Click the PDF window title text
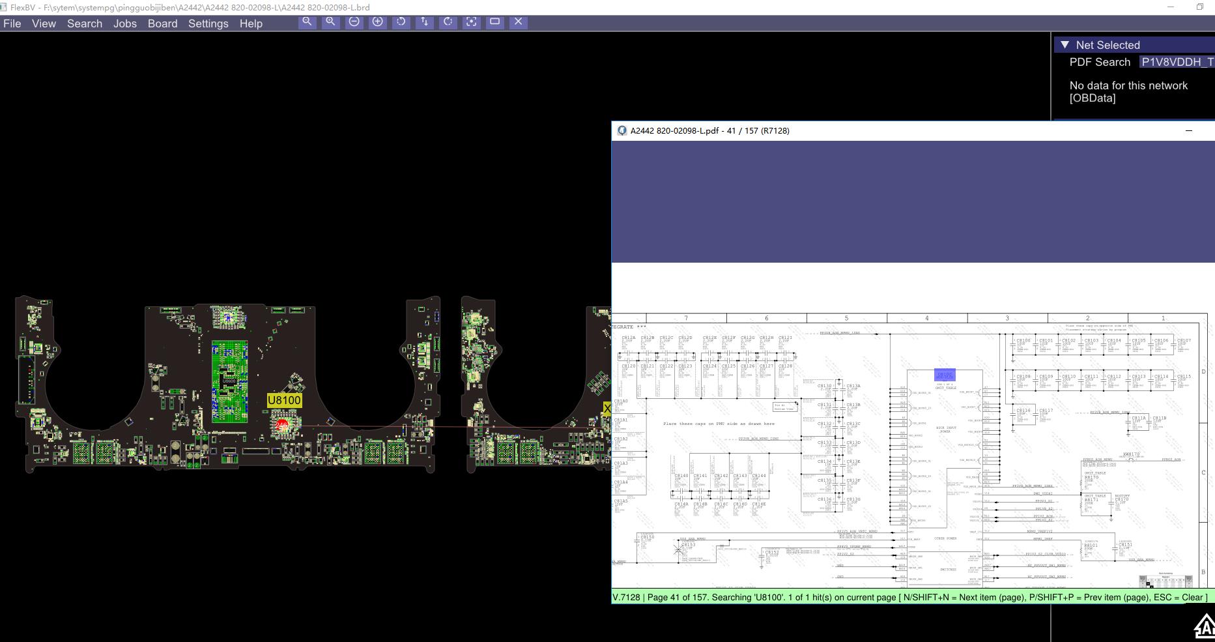Screen dimensions: 1215x642 coord(709,130)
